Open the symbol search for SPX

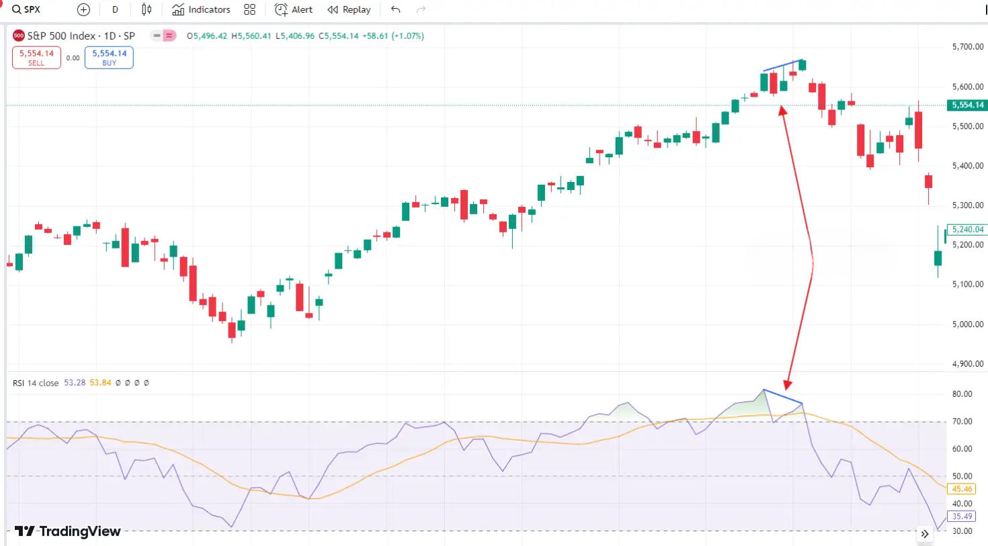click(26, 9)
